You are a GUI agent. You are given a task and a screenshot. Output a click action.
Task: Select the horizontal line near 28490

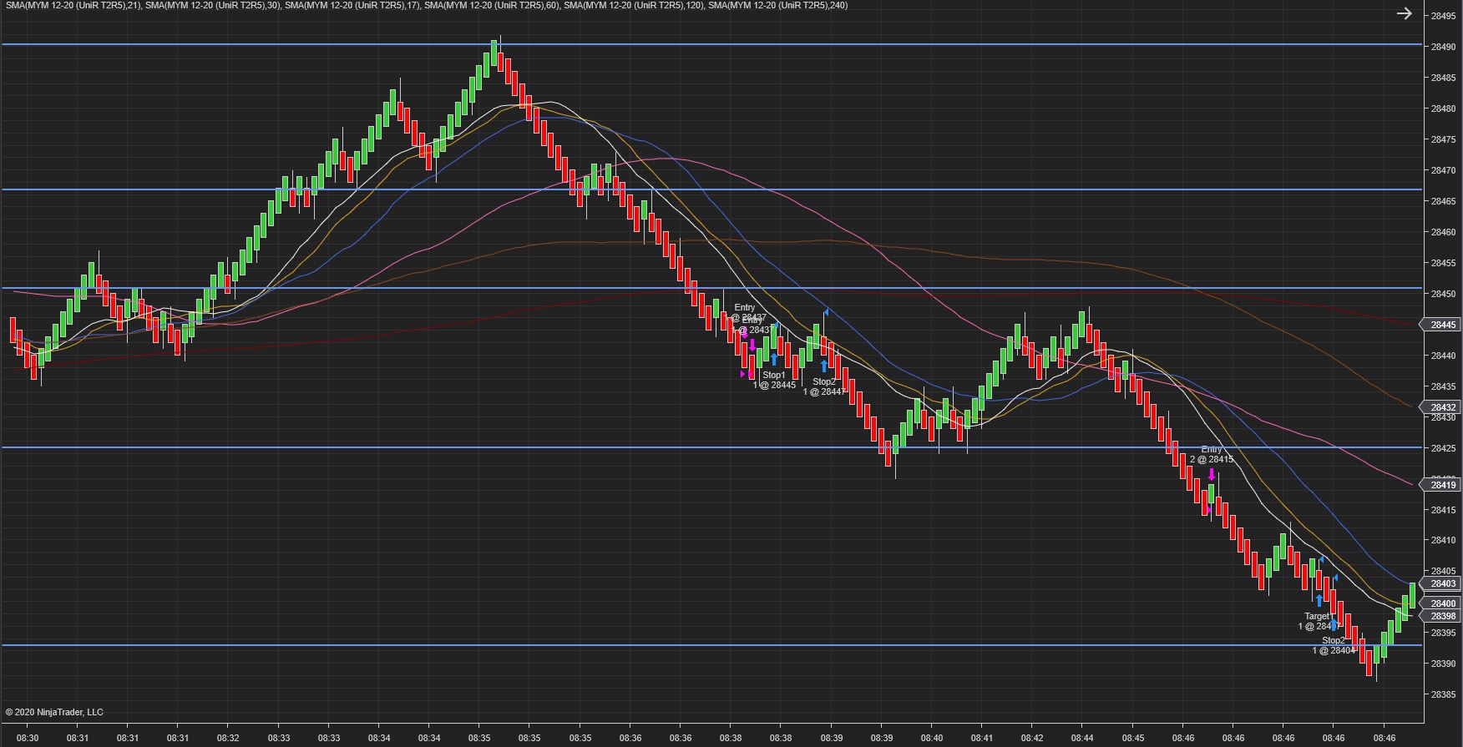click(711, 44)
